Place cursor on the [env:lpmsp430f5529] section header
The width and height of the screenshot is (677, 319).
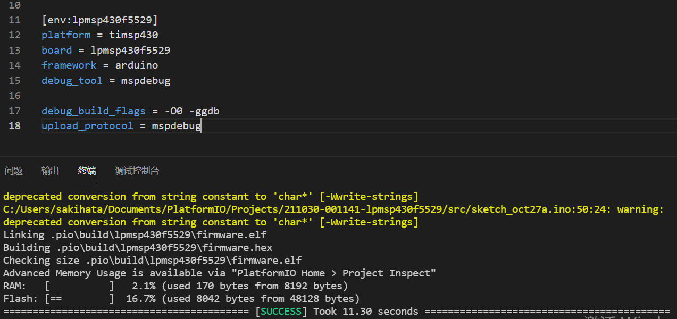pos(100,20)
